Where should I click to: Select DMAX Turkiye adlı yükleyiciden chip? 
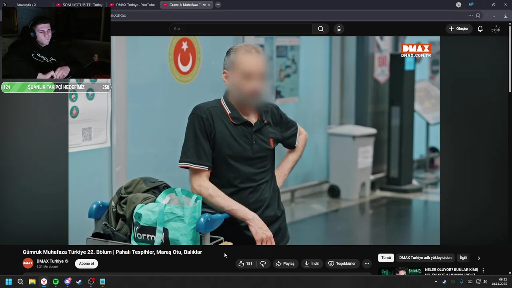coord(425,258)
